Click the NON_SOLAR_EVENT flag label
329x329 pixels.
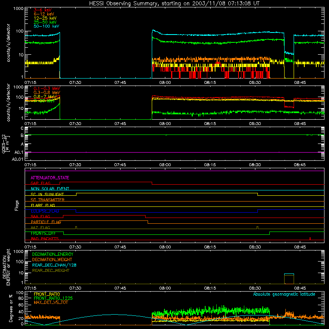point(50,189)
